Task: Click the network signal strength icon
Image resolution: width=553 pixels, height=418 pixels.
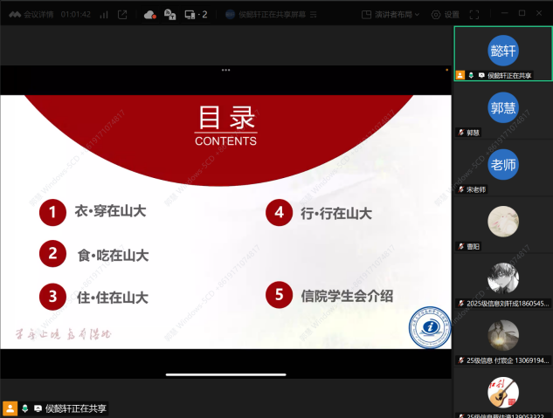Action: coord(104,14)
